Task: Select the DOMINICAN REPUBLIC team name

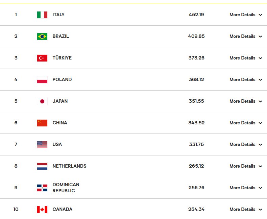Action: (66, 188)
